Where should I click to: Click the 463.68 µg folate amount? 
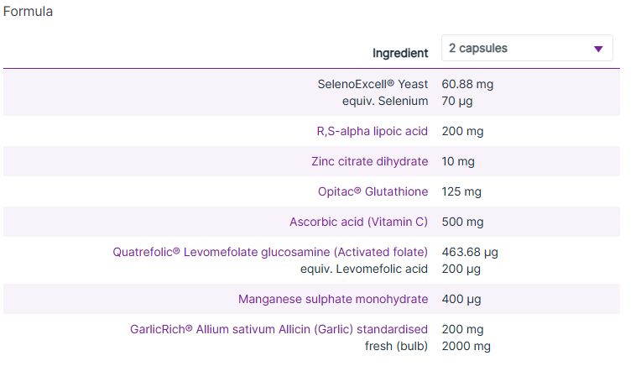pos(470,253)
